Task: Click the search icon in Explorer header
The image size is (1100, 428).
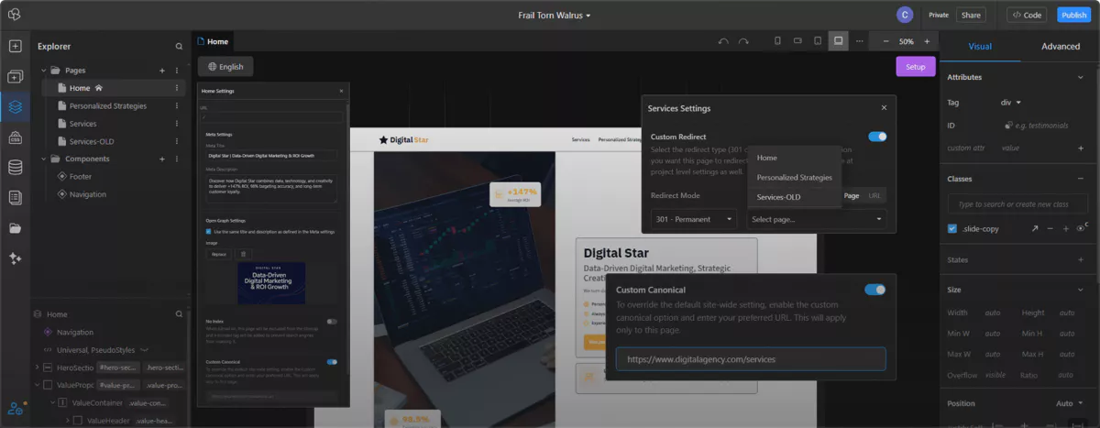Action: pos(179,46)
